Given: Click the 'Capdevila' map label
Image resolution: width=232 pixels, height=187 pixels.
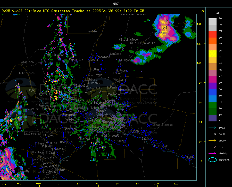Looking at the screenshot, I should tap(76, 59).
